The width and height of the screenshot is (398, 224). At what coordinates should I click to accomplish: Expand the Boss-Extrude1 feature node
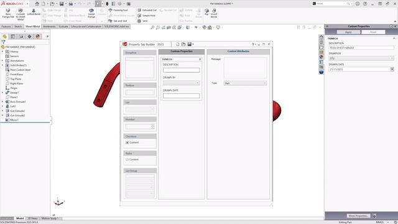tap(2, 101)
